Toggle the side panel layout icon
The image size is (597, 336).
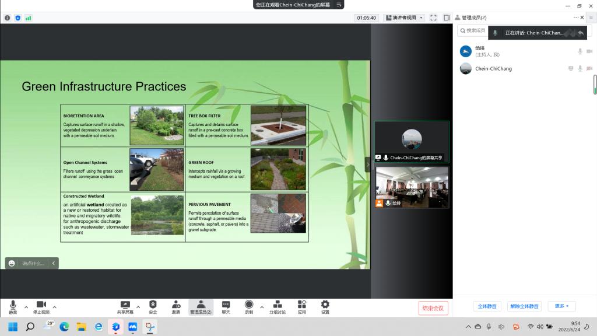click(446, 18)
